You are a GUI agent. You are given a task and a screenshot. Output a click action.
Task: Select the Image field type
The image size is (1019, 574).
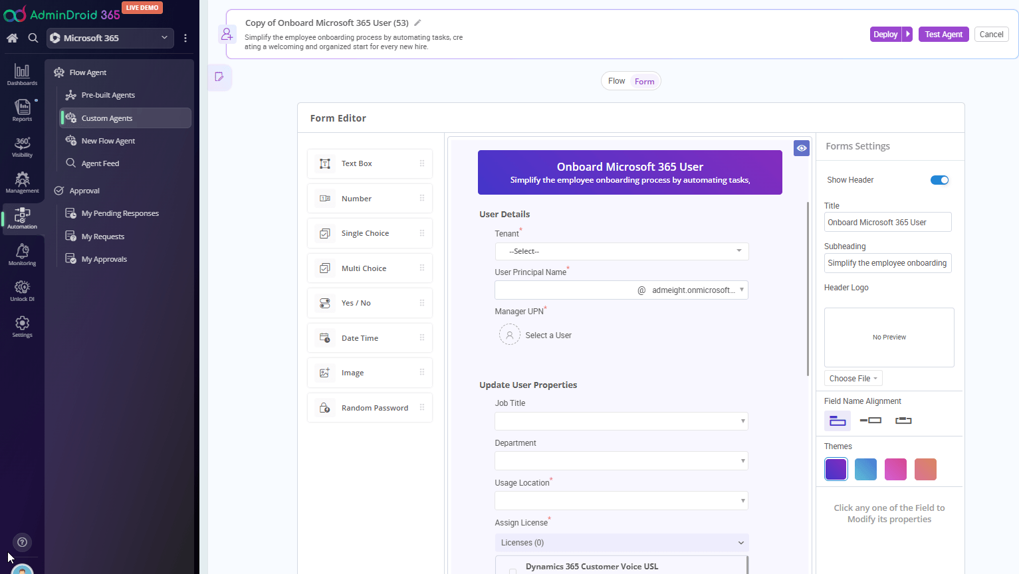point(370,373)
